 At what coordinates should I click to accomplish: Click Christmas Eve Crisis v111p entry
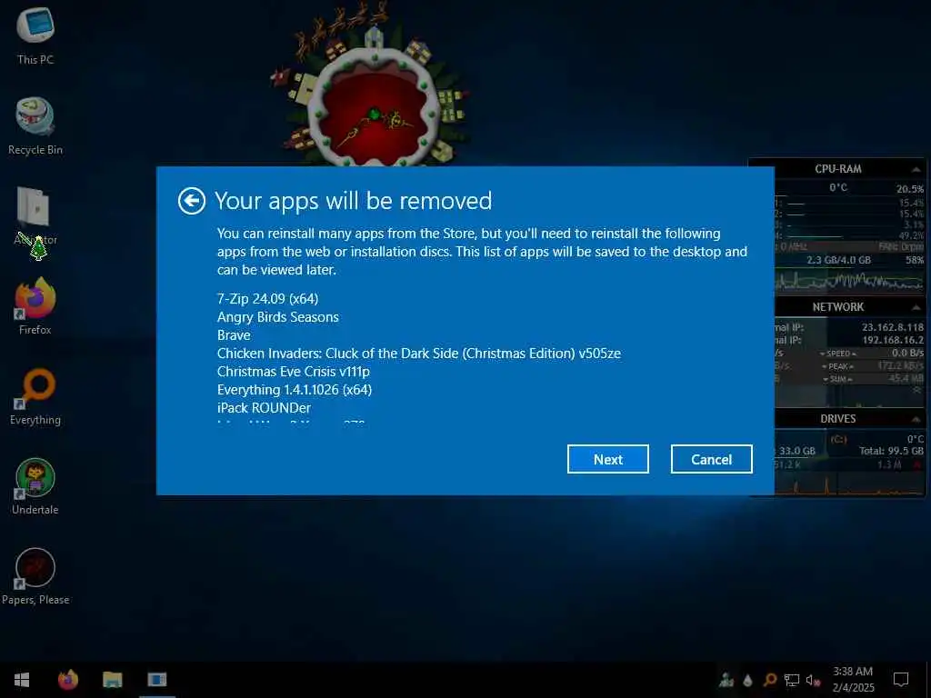[x=294, y=372]
